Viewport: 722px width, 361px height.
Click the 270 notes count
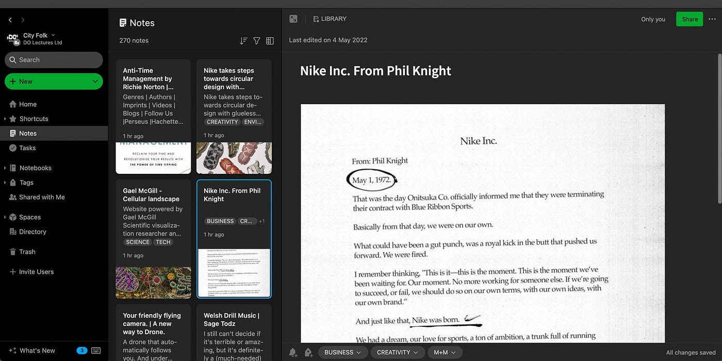tap(134, 41)
